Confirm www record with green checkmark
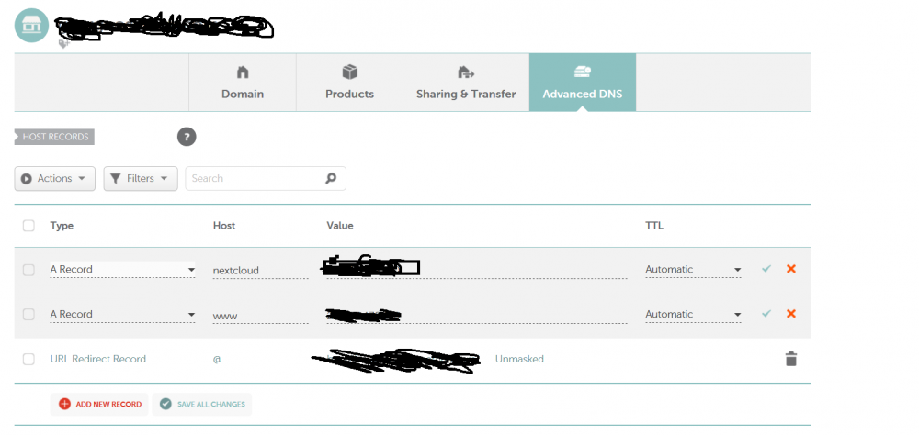The image size is (919, 435). pyautogui.click(x=766, y=314)
